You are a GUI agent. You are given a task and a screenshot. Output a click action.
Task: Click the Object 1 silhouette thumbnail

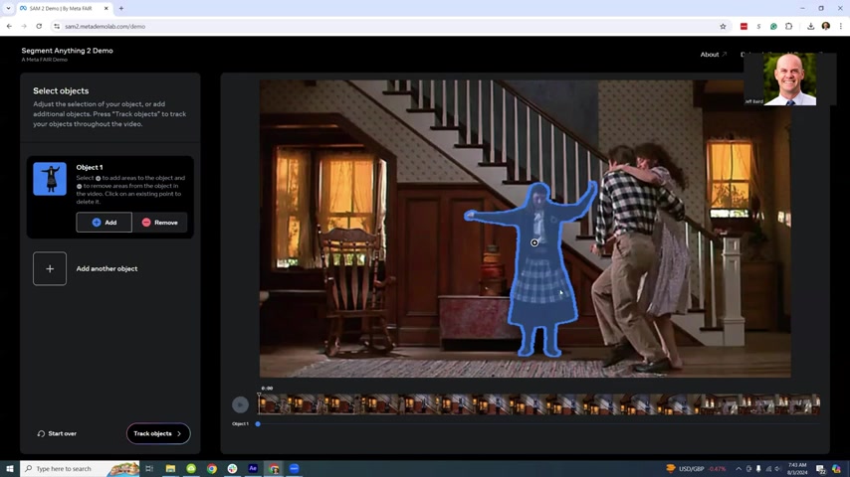[50, 179]
